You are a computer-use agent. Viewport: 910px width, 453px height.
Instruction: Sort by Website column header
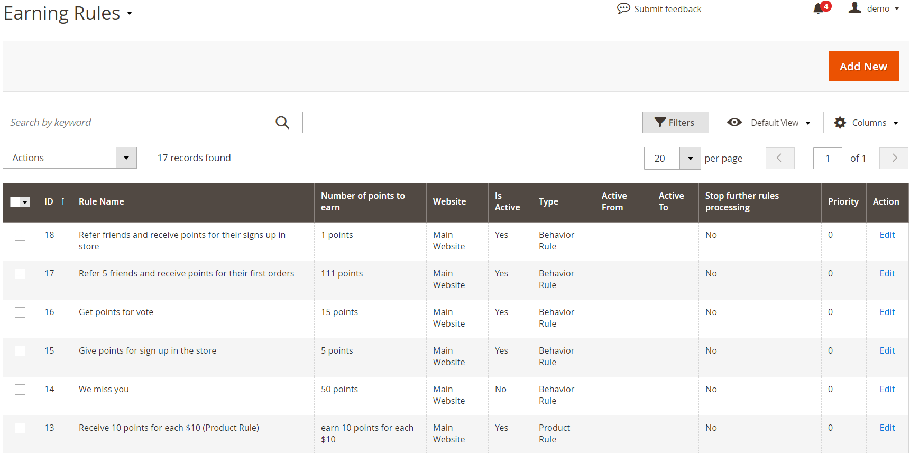[457, 202]
